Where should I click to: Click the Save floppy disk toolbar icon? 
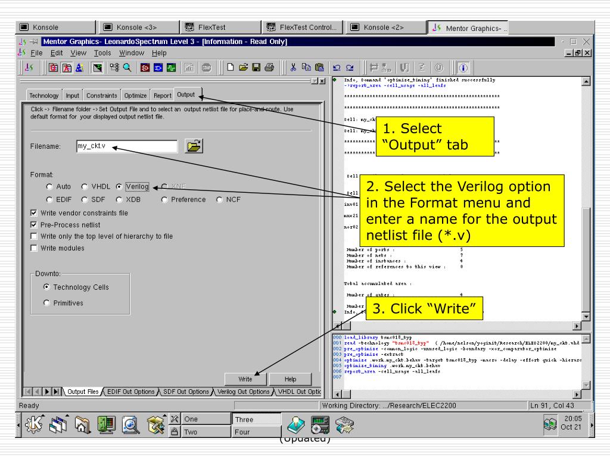pos(256,68)
